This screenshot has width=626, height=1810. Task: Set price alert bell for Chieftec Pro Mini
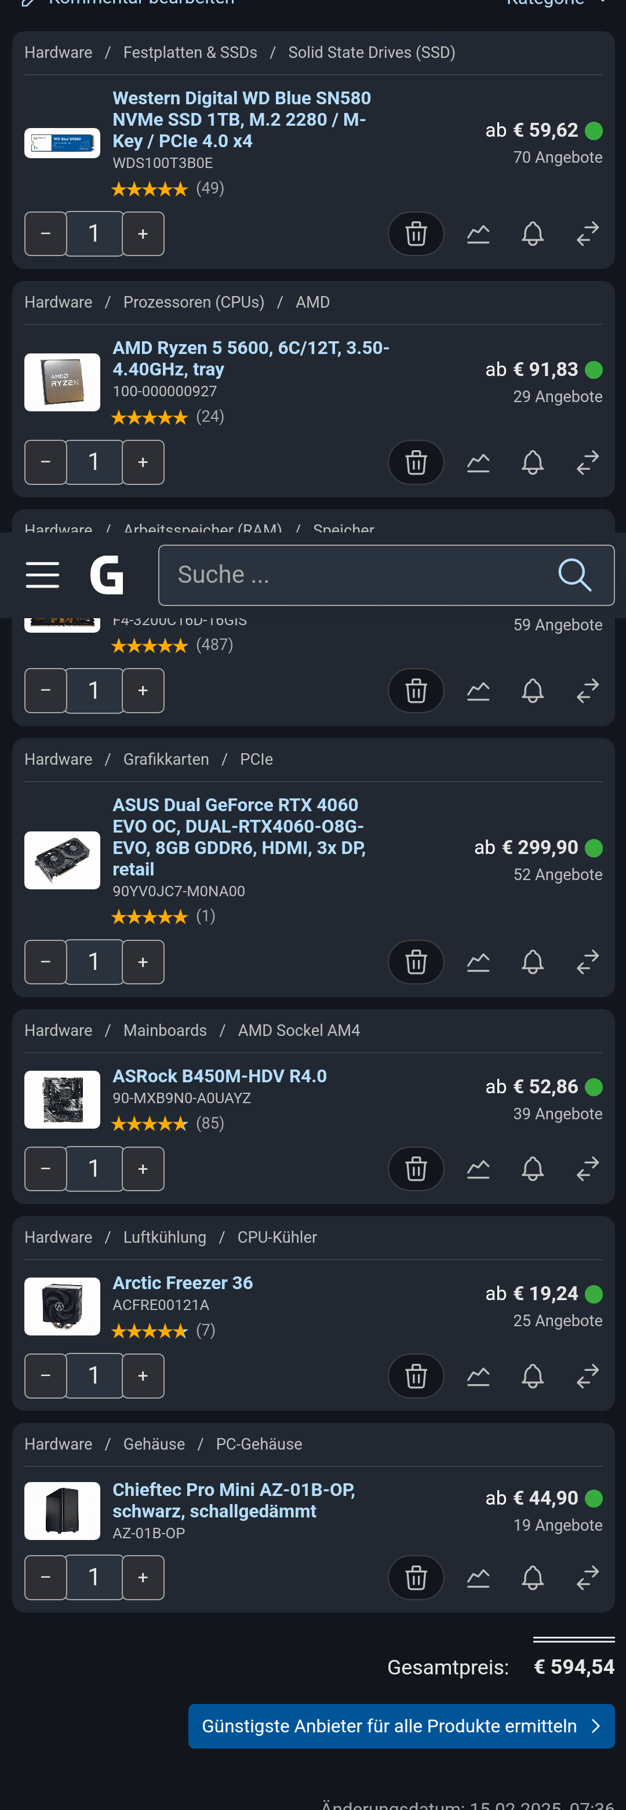point(533,1577)
